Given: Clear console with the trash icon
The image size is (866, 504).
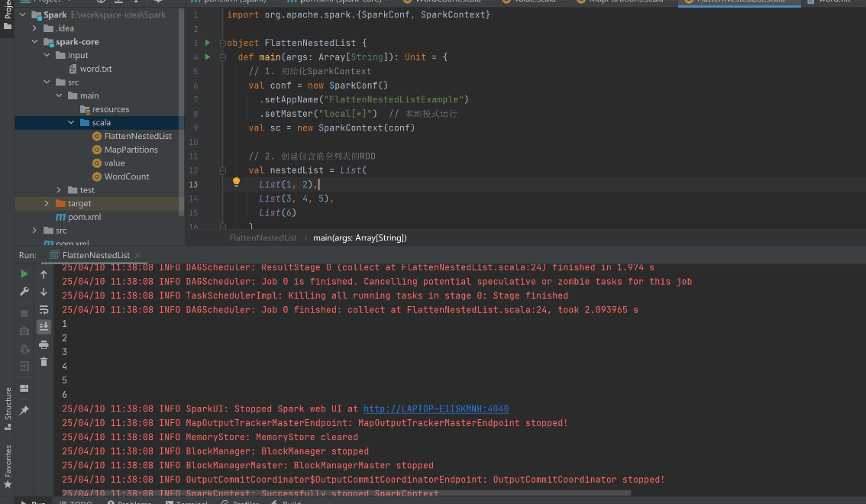Looking at the screenshot, I should 44,362.
